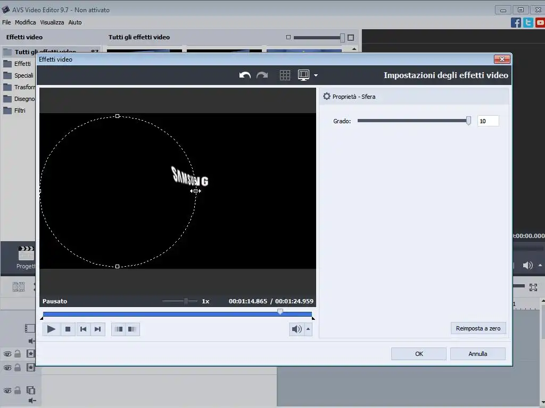Click the blue preview seek bar
This screenshot has width=545, height=408.
pyautogui.click(x=177, y=314)
